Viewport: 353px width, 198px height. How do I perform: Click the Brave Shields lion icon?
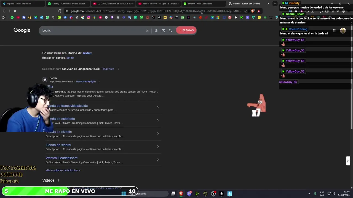point(253,11)
